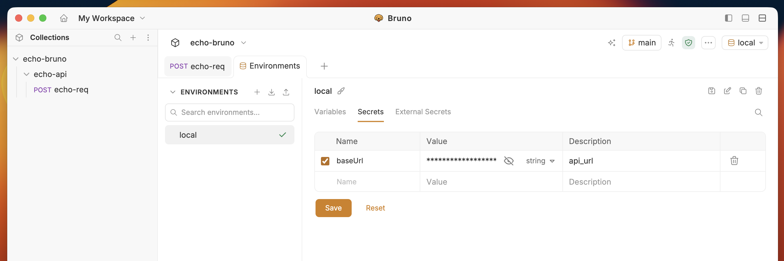The width and height of the screenshot is (784, 261).
Task: Switch to split horizontal layout icon
Action: coord(762,18)
